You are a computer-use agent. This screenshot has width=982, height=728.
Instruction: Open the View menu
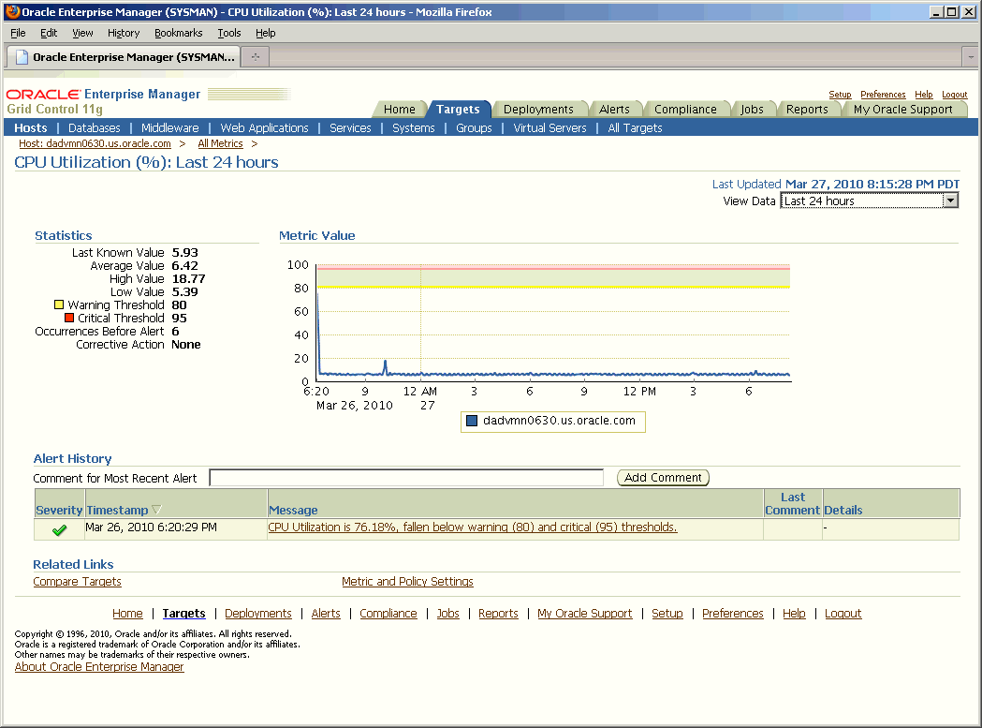coord(82,33)
